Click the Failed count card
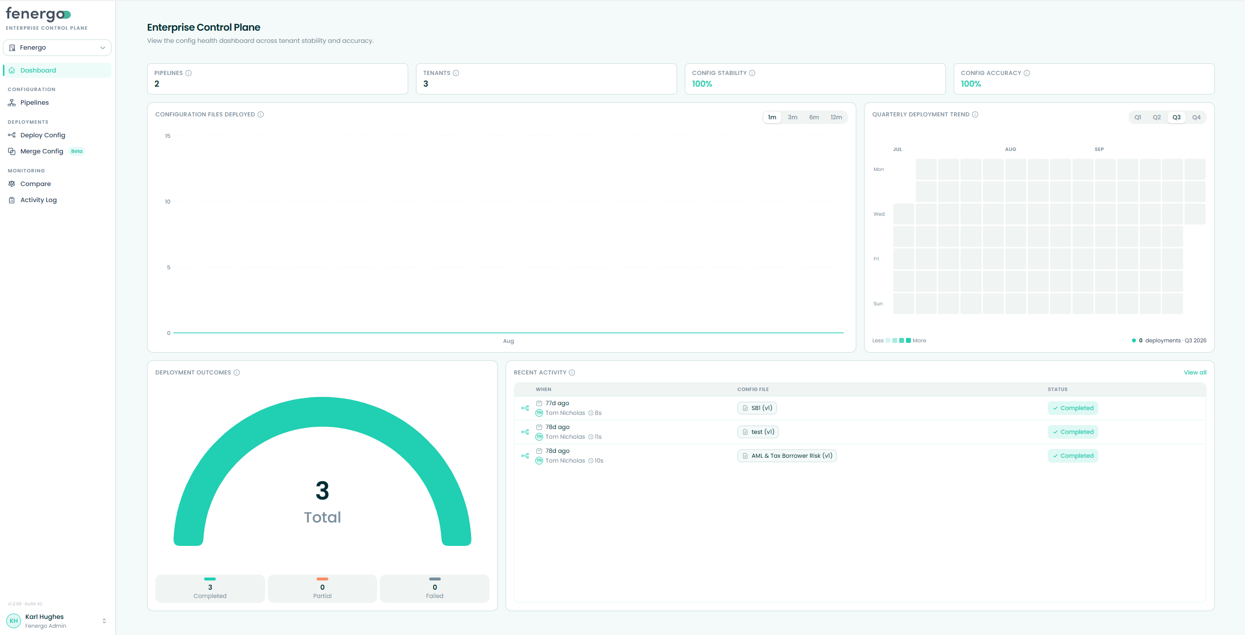This screenshot has height=635, width=1245. [x=435, y=589]
